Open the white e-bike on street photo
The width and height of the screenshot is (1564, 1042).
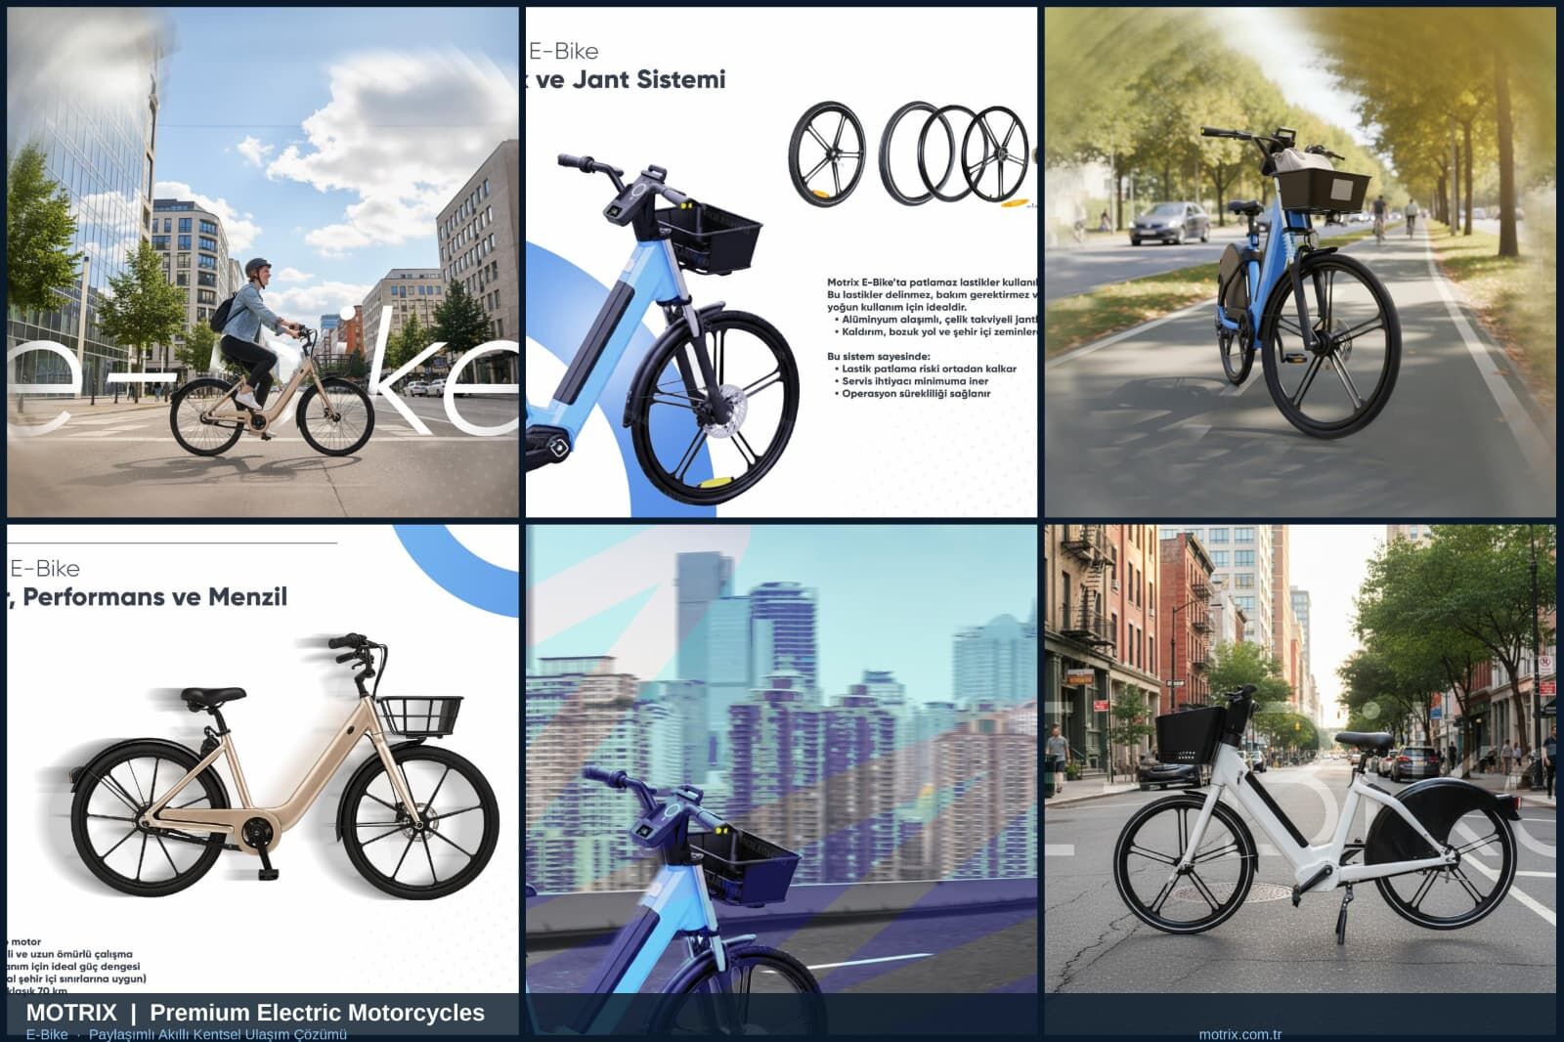(x=1300, y=759)
